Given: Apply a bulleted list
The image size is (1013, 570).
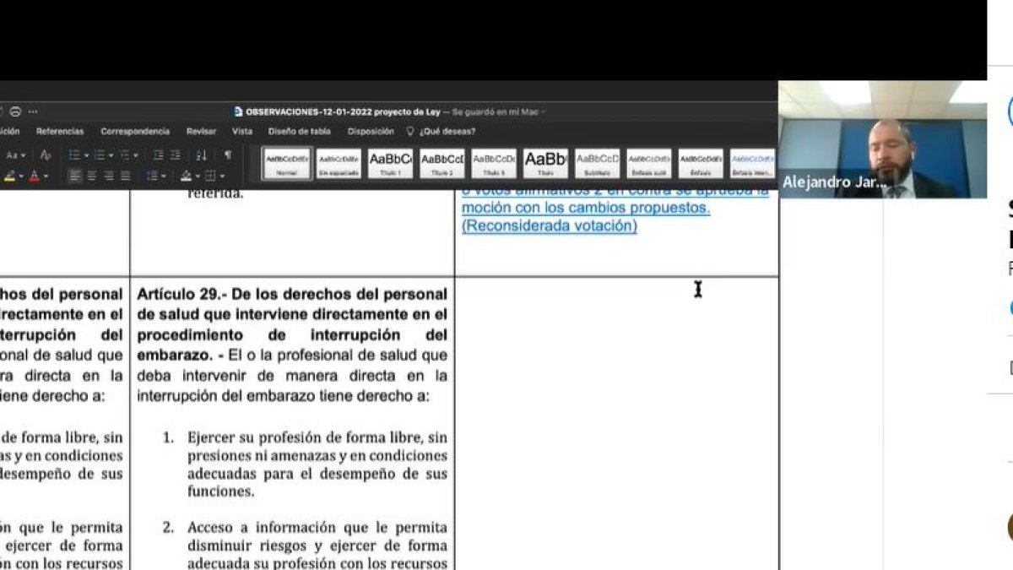Looking at the screenshot, I should [72, 155].
